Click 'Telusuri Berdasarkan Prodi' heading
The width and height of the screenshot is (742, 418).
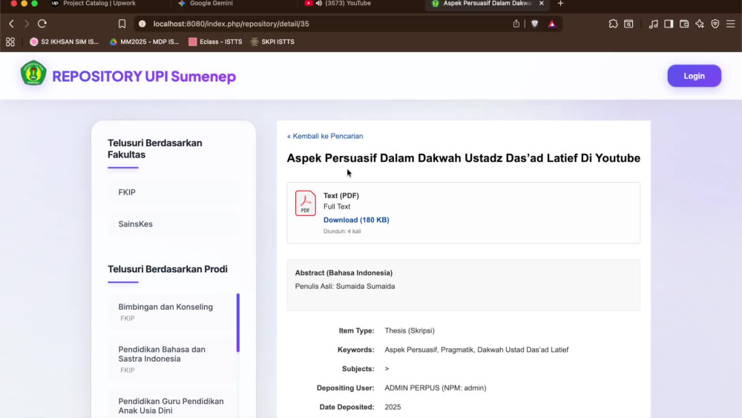click(x=168, y=269)
